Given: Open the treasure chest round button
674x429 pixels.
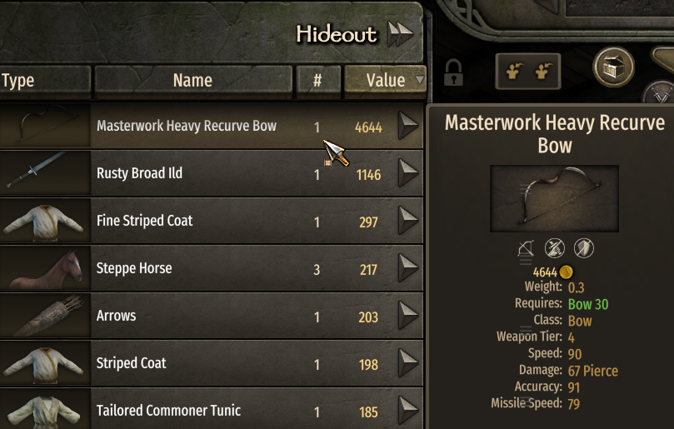Looking at the screenshot, I should tap(613, 67).
